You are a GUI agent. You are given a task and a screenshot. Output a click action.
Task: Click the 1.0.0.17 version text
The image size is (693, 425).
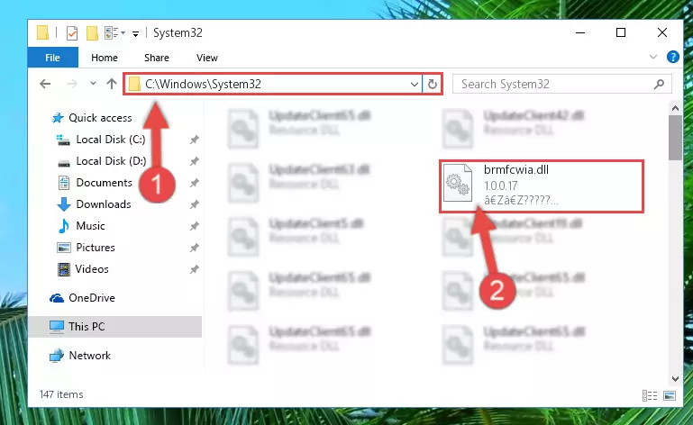coord(500,186)
